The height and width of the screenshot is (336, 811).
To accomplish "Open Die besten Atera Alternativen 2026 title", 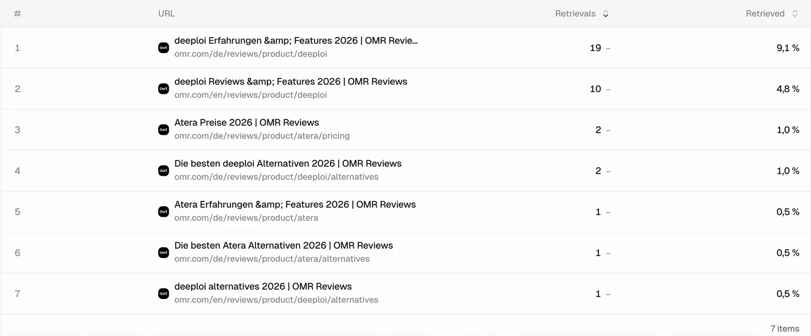I will (283, 246).
